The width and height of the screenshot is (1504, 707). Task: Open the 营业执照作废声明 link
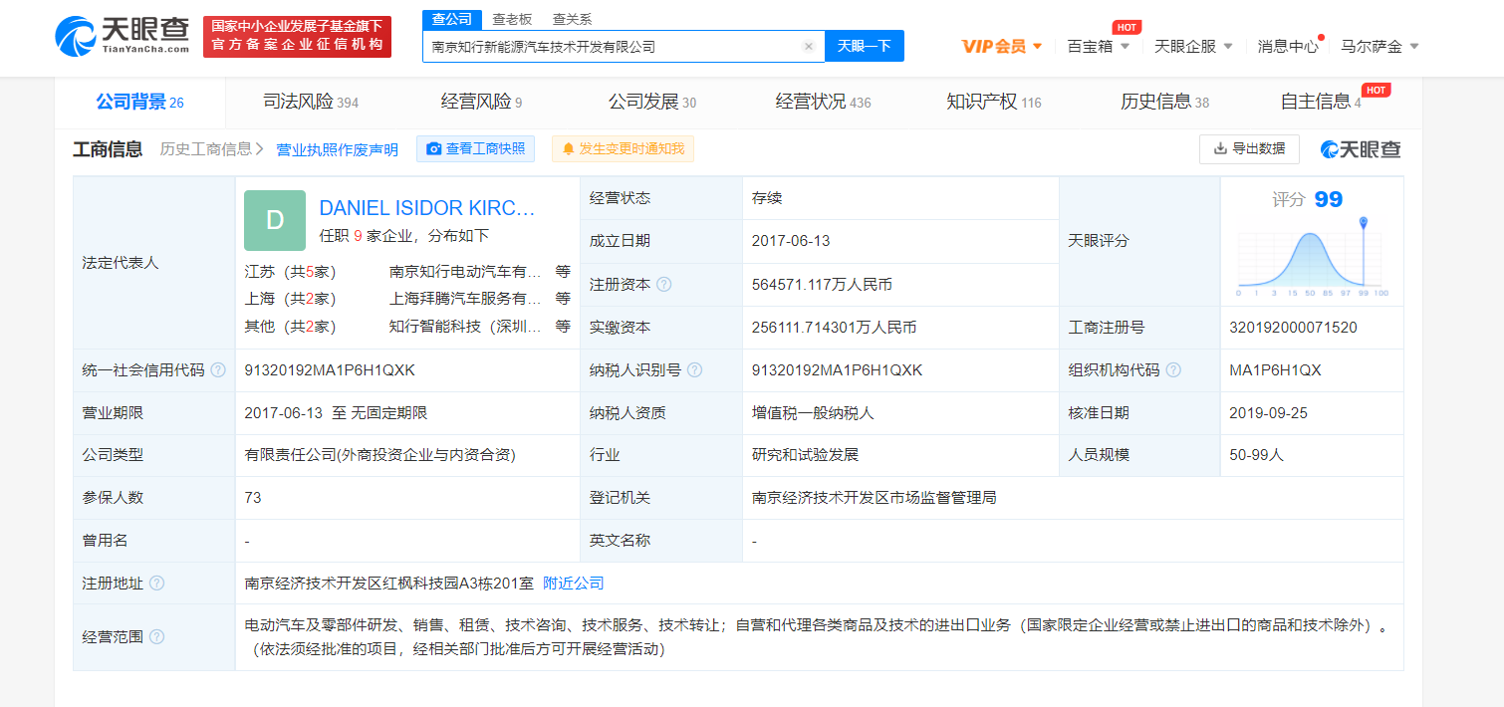pyautogui.click(x=337, y=149)
